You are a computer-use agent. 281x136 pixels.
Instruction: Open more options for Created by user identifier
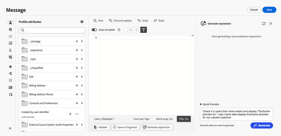[77, 114]
